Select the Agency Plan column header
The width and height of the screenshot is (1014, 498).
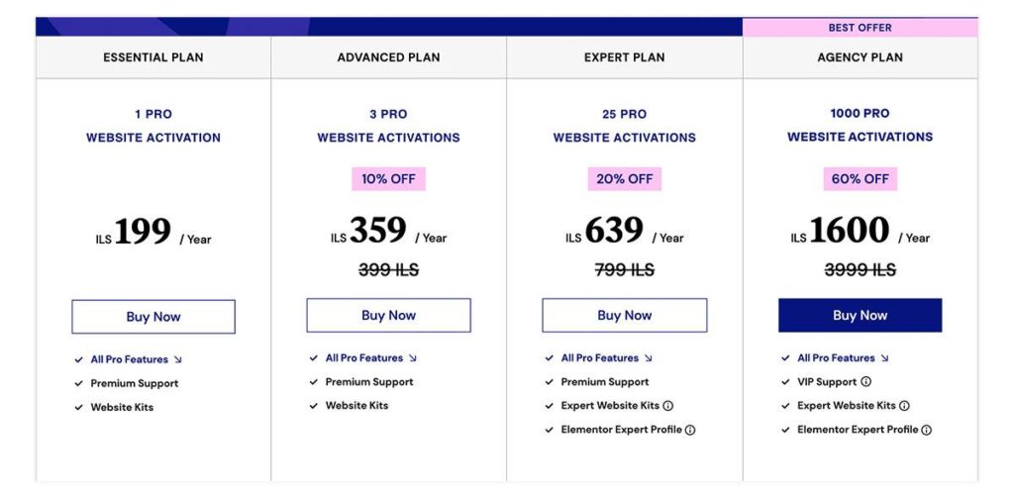click(x=860, y=57)
